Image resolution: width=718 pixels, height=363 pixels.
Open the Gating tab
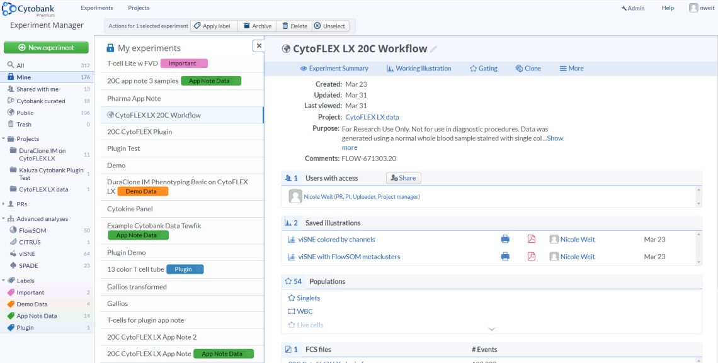484,69
